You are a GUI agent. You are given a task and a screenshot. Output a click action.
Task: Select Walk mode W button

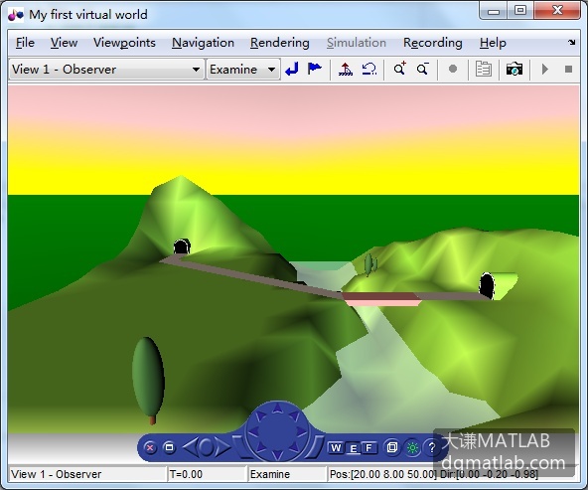tap(336, 447)
